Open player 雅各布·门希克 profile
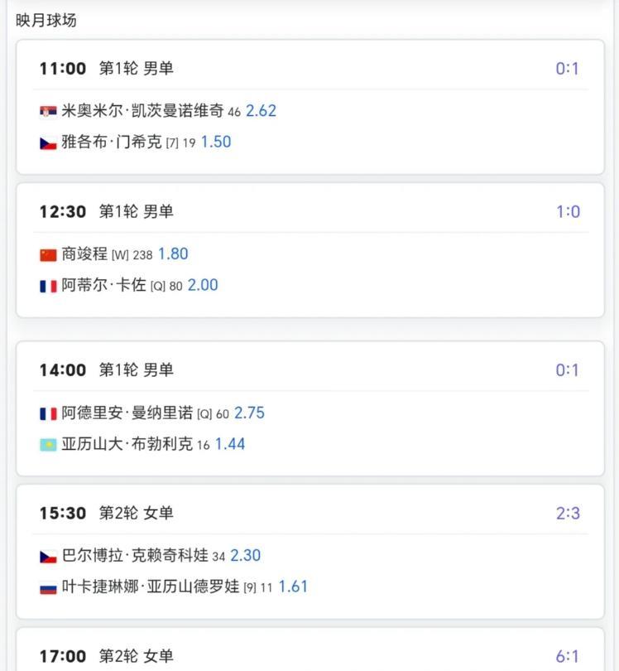Image resolution: width=619 pixels, height=671 pixels. coord(112,142)
